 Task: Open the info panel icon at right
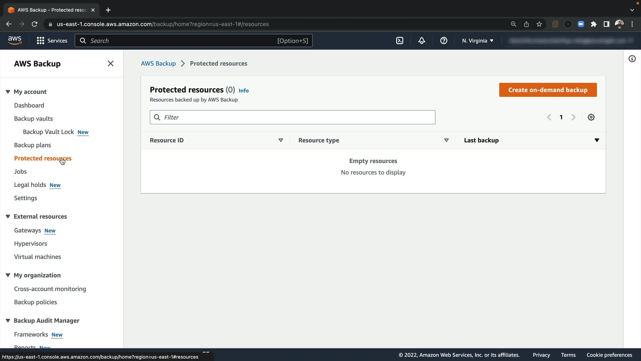pos(632,59)
